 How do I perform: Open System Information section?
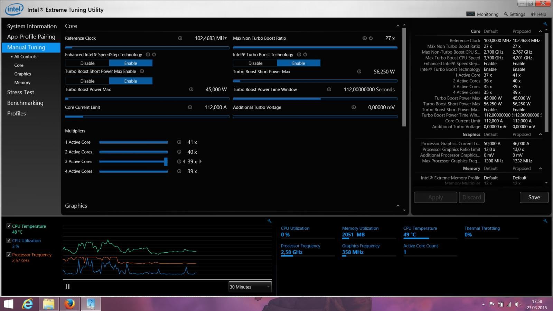[x=32, y=26]
